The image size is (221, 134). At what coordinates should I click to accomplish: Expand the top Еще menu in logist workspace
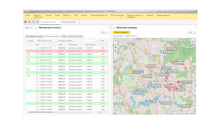104,32
